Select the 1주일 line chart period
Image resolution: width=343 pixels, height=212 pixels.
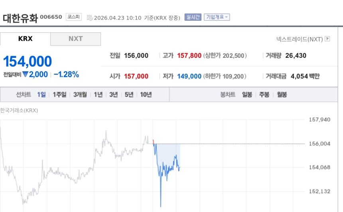[59, 95]
